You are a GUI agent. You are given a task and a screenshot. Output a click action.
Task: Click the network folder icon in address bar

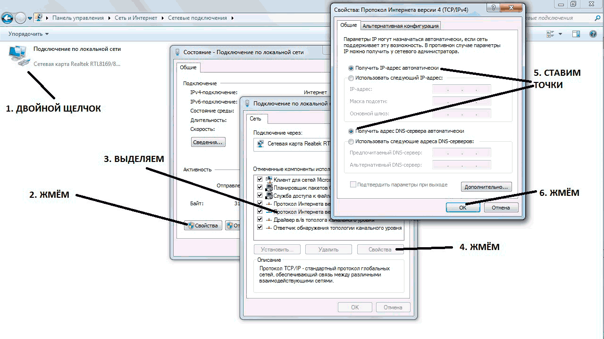pos(39,18)
